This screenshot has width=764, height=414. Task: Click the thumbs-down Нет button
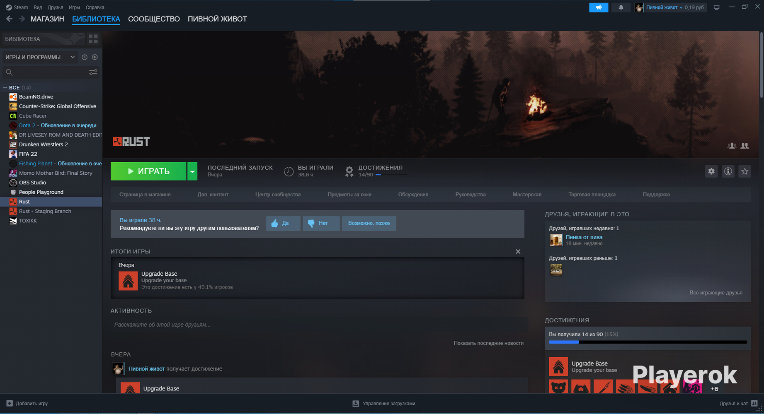321,223
